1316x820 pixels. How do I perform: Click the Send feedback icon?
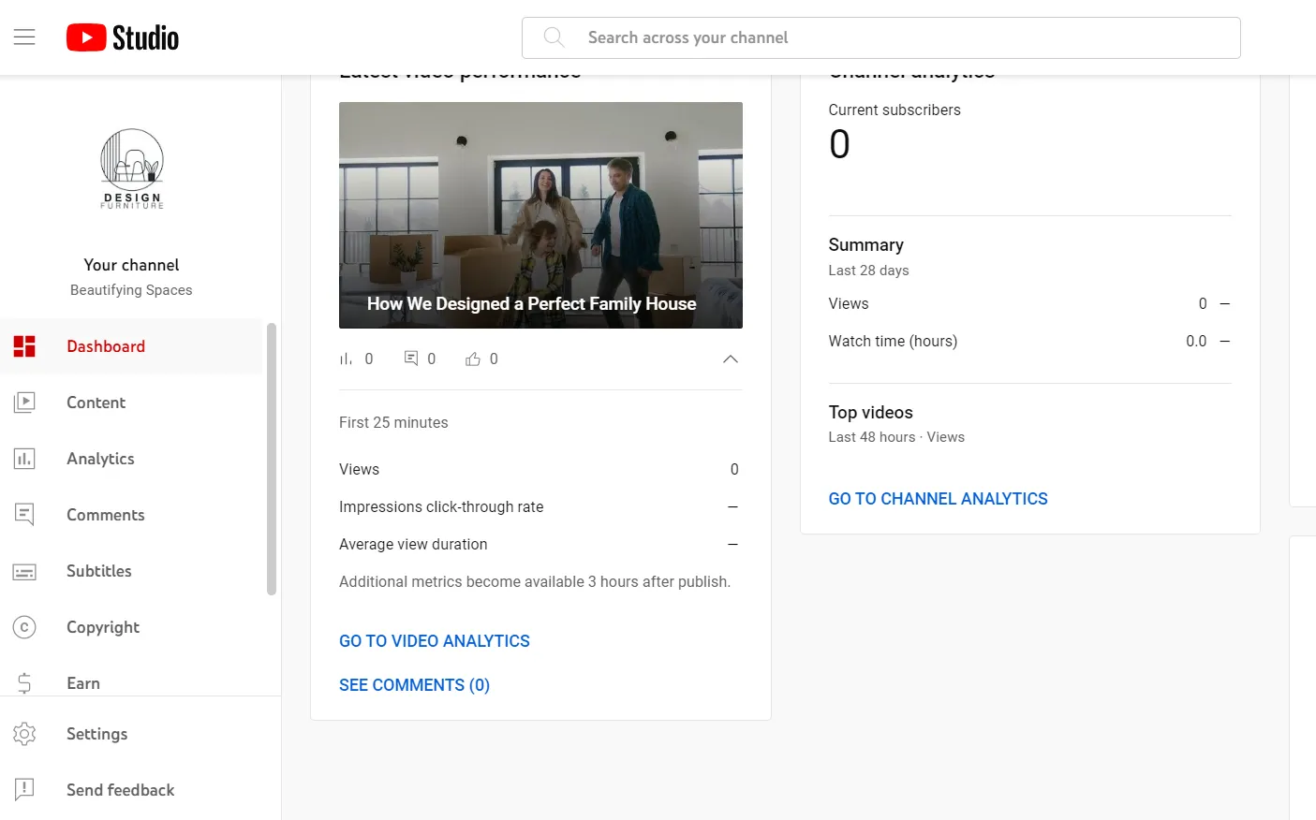[x=24, y=789]
